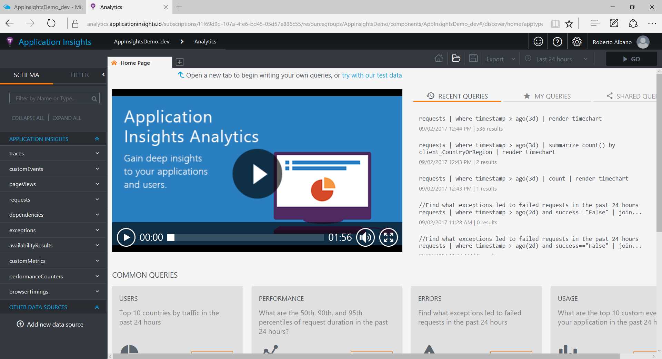Click the plus icon beside Add new data source
This screenshot has height=359, width=662.
(x=20, y=324)
